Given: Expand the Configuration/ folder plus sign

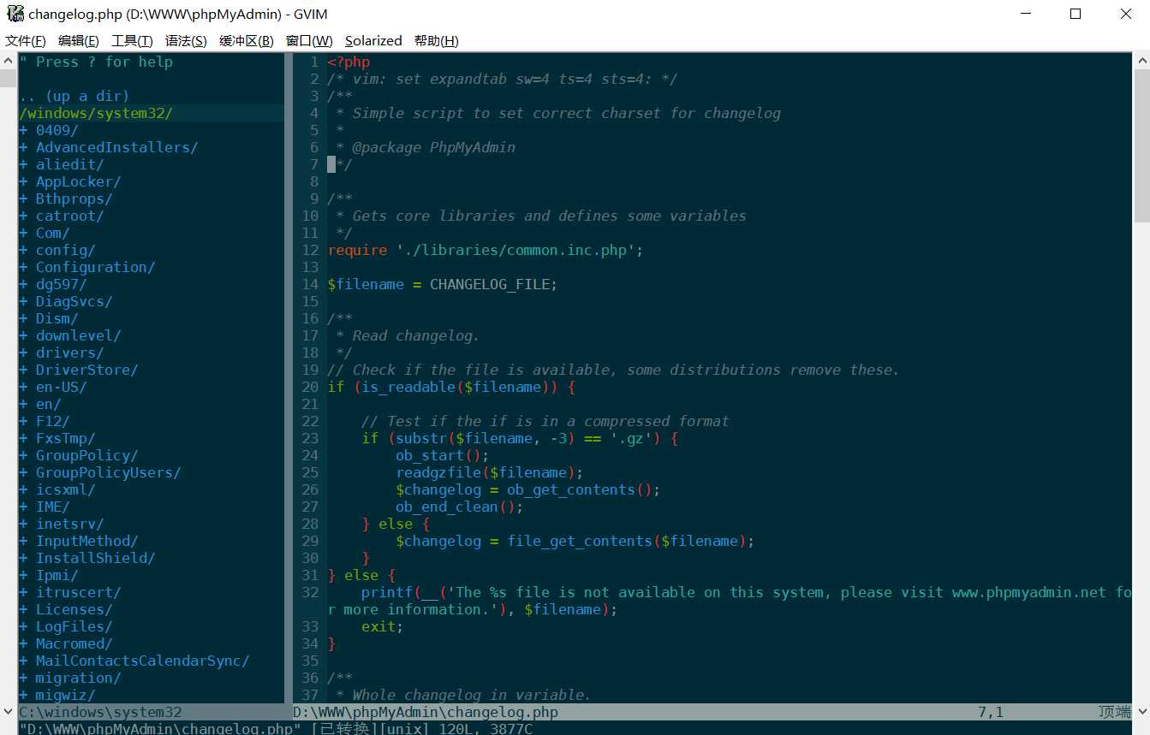Looking at the screenshot, I should [x=23, y=267].
